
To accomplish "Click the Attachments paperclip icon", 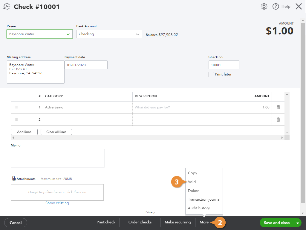I will coord(14,179).
